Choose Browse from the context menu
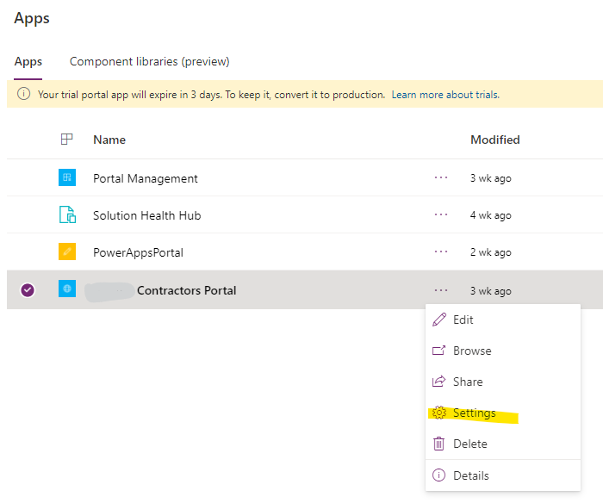 [503, 351]
